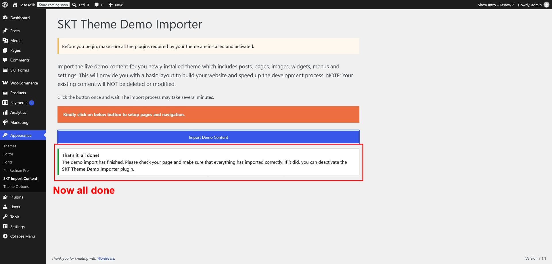This screenshot has height=264, width=552.
Task: Click the orange setup pages notice banner
Action: [x=208, y=114]
